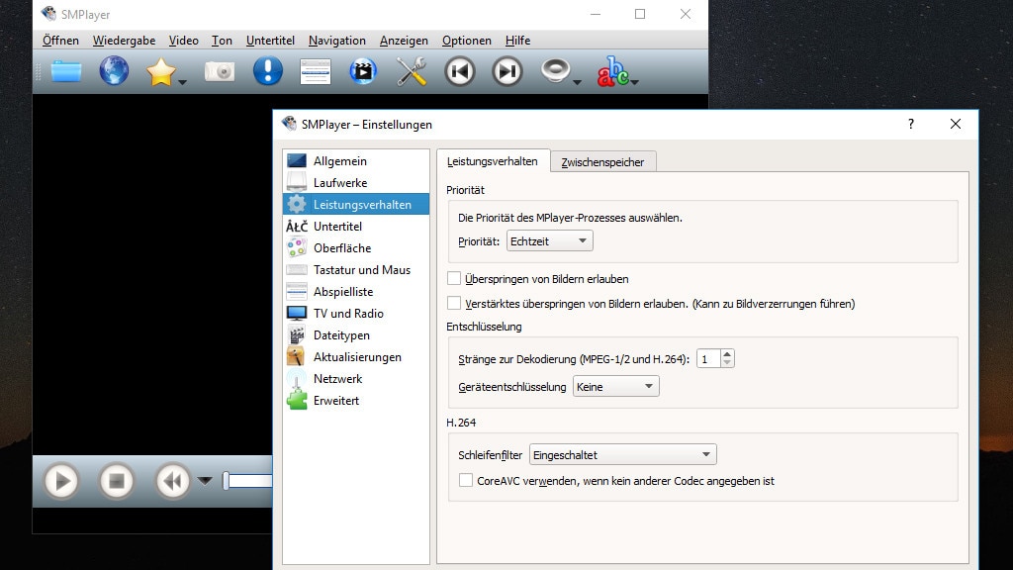Click the settings dialog help question mark
Image resolution: width=1013 pixels, height=570 pixels.
911,124
